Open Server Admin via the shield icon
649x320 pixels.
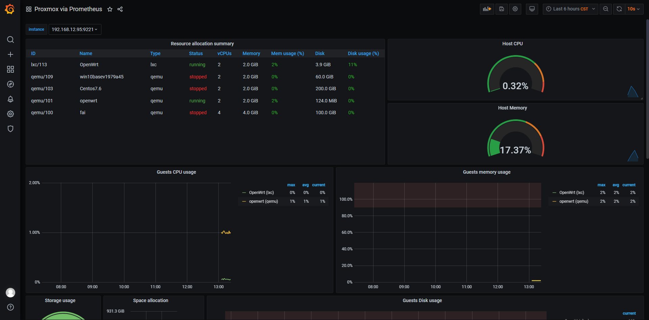coord(10,129)
